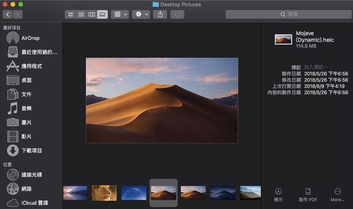The height and width of the screenshot is (209, 353).
Task: Open the group-by arrangement dropdown
Action: [x=120, y=14]
